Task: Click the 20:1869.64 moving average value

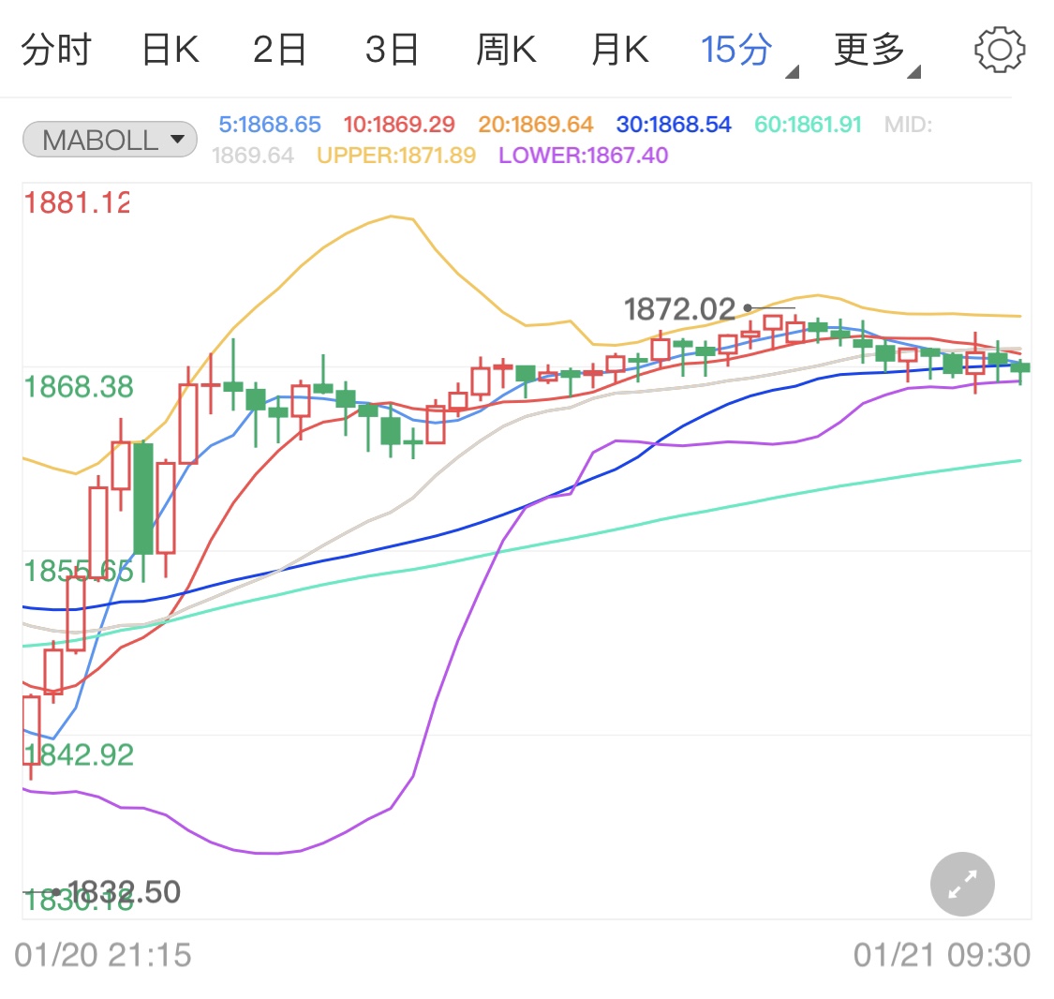Action: pyautogui.click(x=536, y=125)
